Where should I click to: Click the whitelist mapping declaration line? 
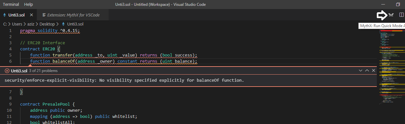coord(84,117)
